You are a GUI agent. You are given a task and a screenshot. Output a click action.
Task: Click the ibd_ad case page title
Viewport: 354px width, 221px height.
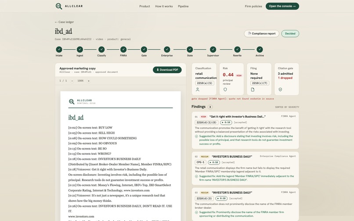pyautogui.click(x=63, y=31)
